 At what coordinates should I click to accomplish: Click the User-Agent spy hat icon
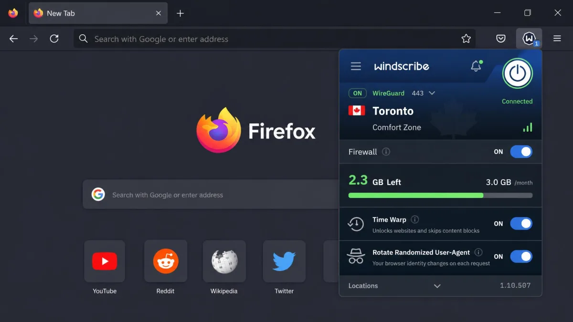coord(356,257)
